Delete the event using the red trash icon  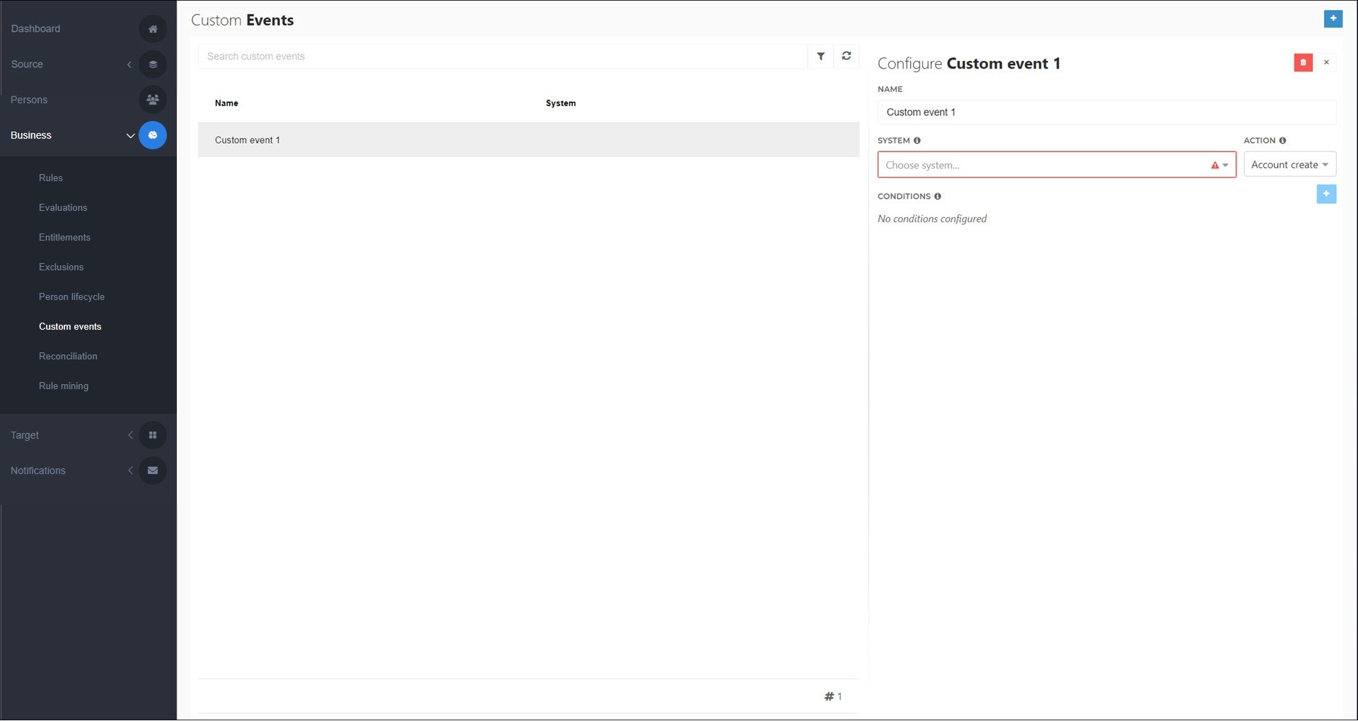(1303, 62)
